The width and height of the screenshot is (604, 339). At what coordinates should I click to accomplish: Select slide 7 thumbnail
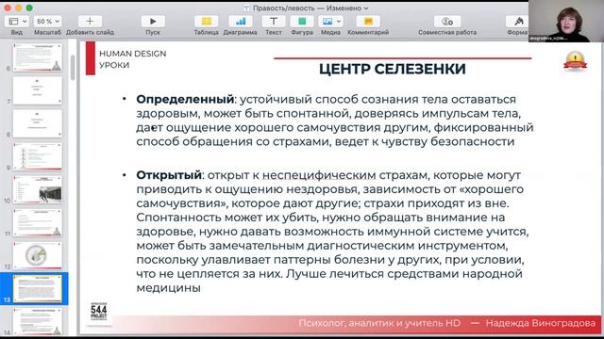pyautogui.click(x=38, y=90)
